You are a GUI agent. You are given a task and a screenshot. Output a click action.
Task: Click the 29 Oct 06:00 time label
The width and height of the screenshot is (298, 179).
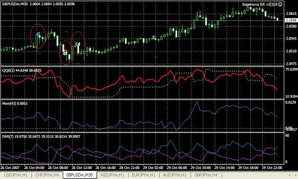pos(177,168)
